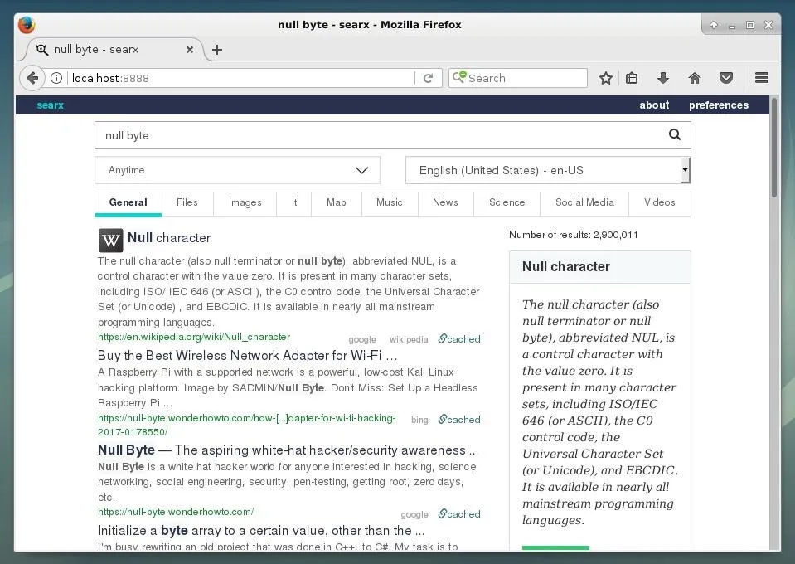The width and height of the screenshot is (795, 564).
Task: Switch to the It category tab
Action: (294, 202)
